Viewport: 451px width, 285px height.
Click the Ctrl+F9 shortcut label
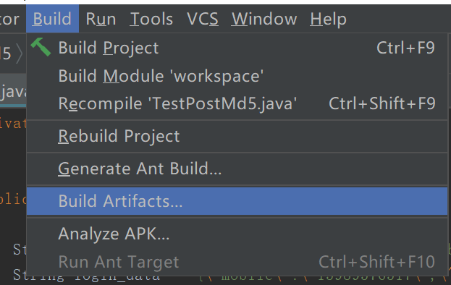point(405,48)
